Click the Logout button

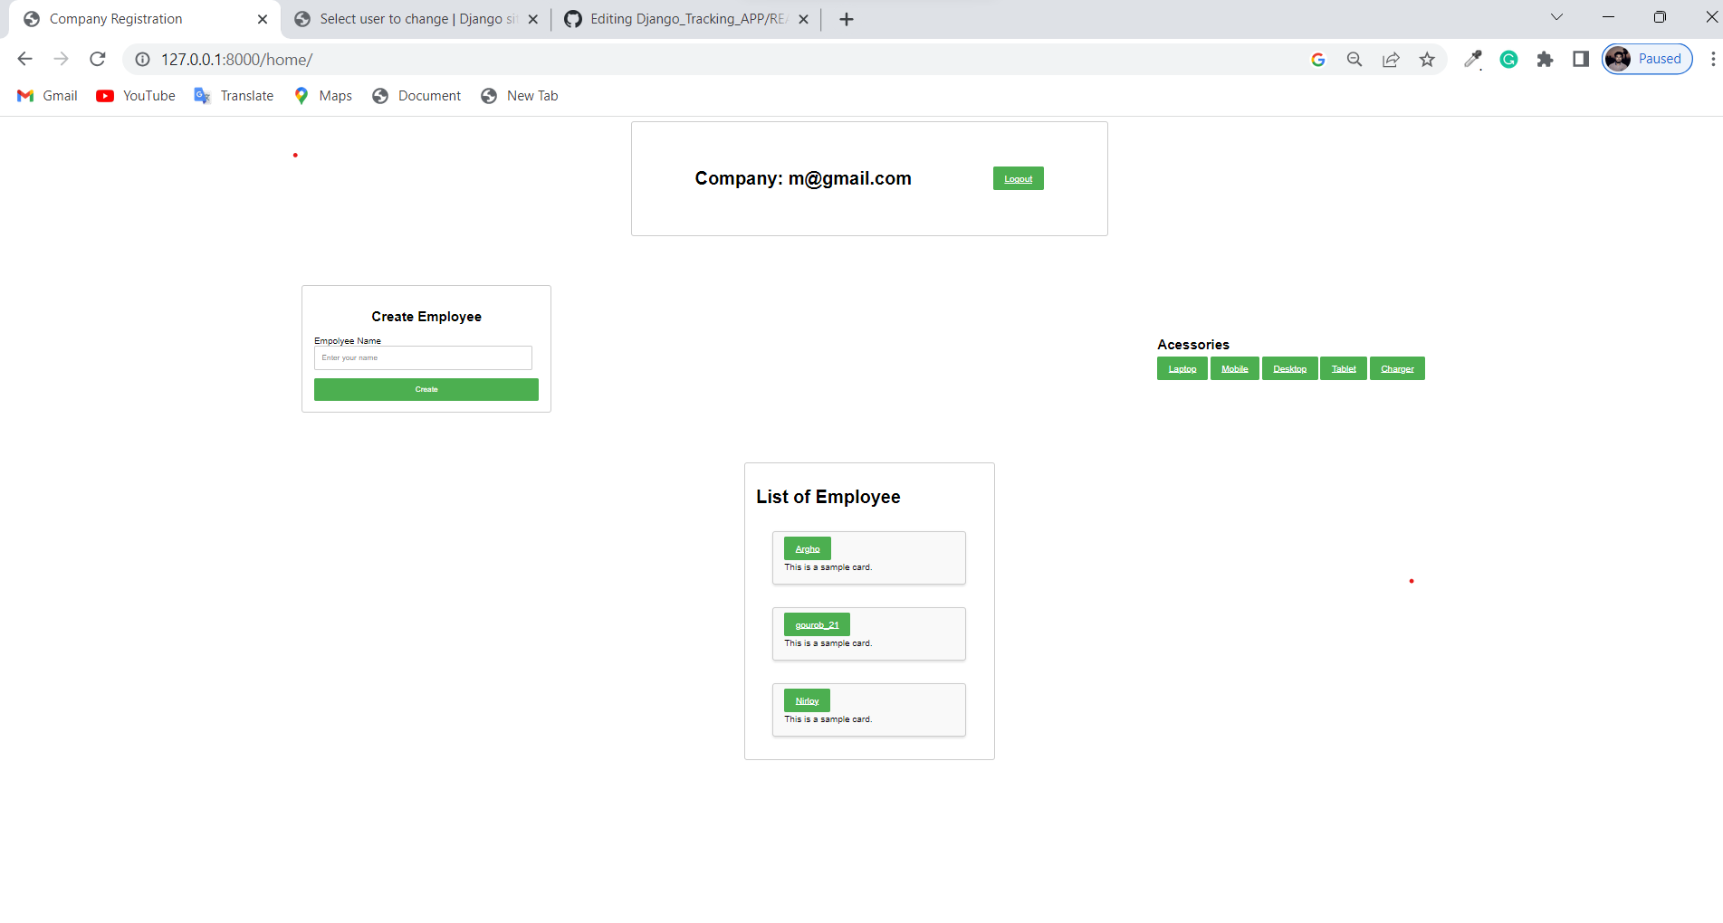[1018, 178]
